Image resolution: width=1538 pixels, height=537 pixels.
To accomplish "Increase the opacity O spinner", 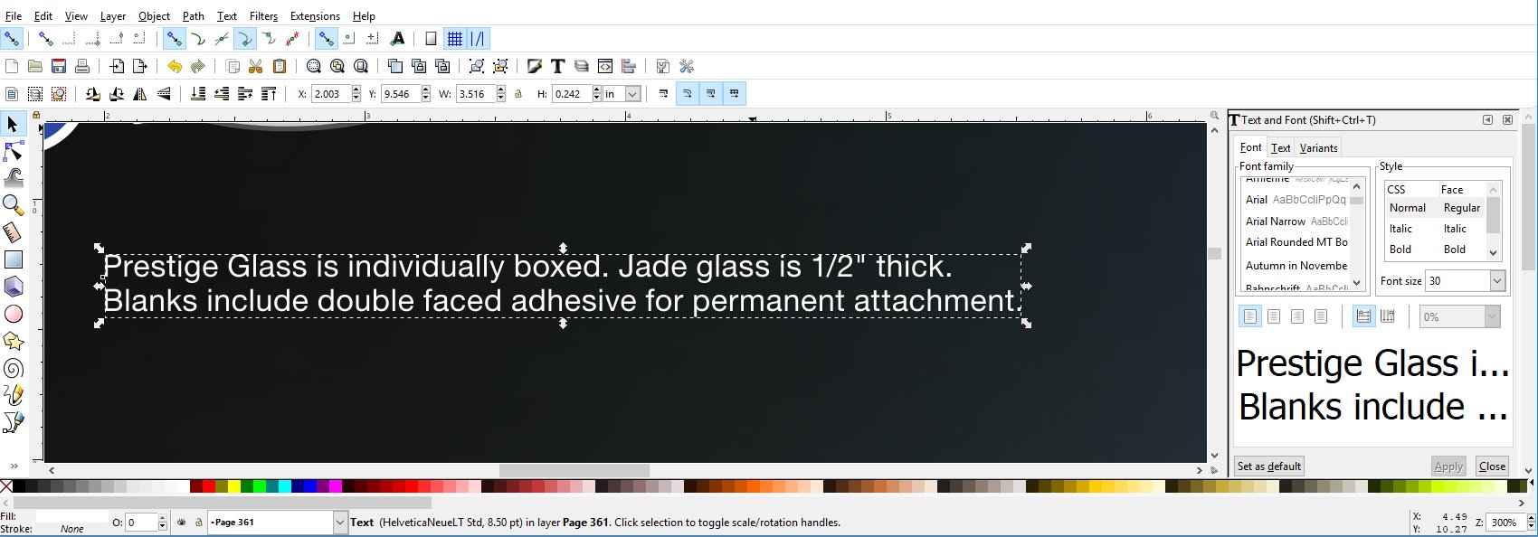I will tap(163, 518).
